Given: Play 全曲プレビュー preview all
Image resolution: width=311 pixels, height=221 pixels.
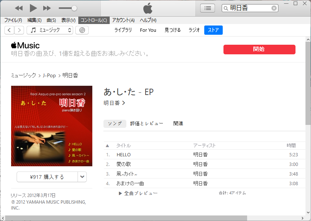Looking at the screenshot, I should tap(138, 193).
